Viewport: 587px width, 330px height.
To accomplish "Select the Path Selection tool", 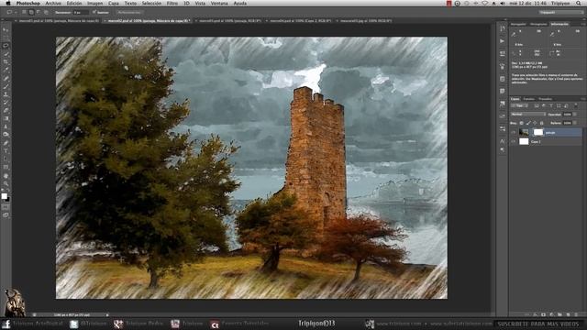I will pyautogui.click(x=6, y=159).
